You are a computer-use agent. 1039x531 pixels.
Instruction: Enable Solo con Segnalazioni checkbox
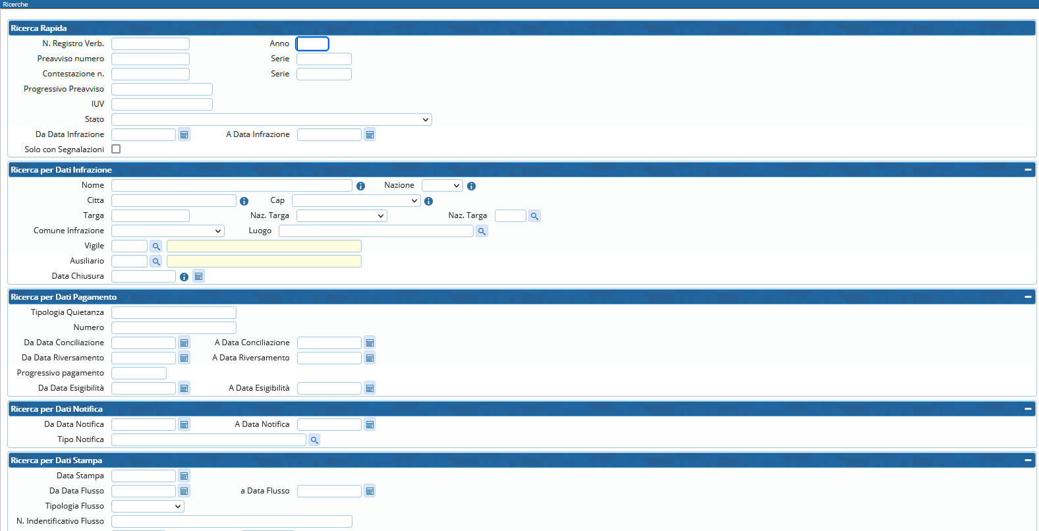(116, 150)
